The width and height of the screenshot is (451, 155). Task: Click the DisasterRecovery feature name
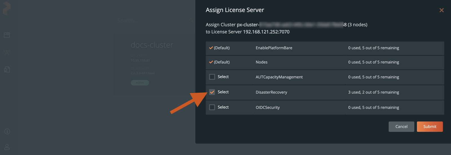271,92
